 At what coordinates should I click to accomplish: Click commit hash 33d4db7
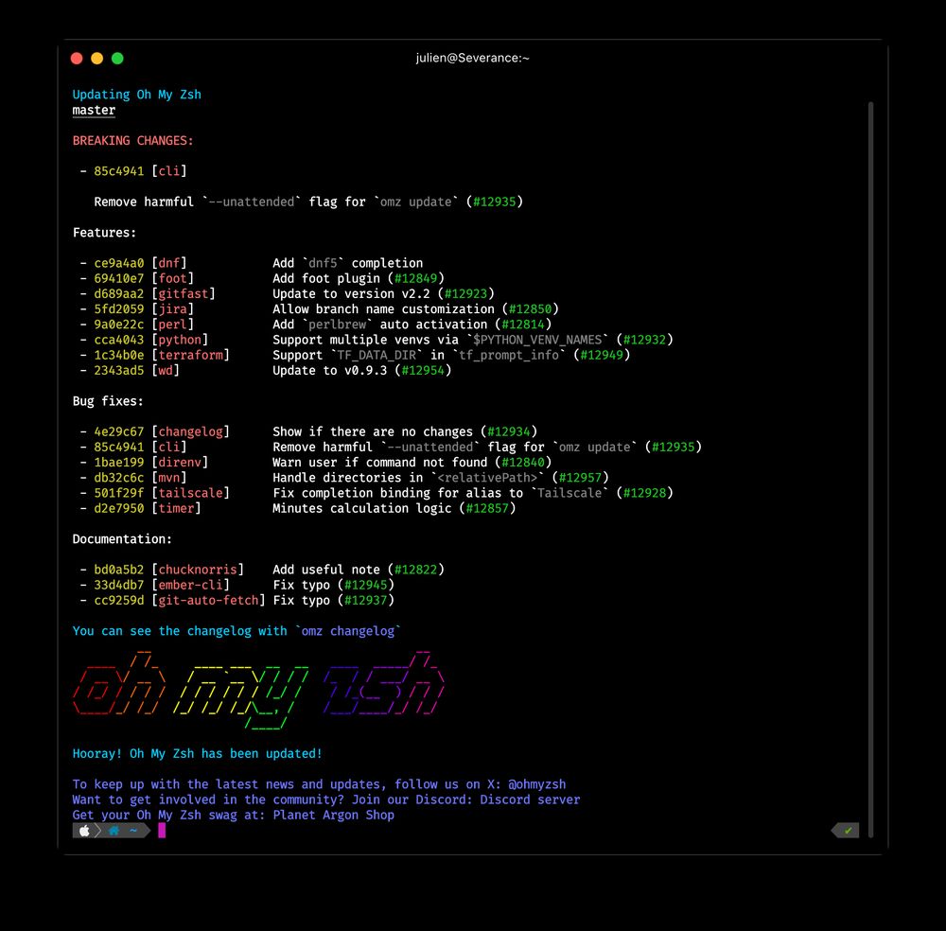tap(119, 586)
